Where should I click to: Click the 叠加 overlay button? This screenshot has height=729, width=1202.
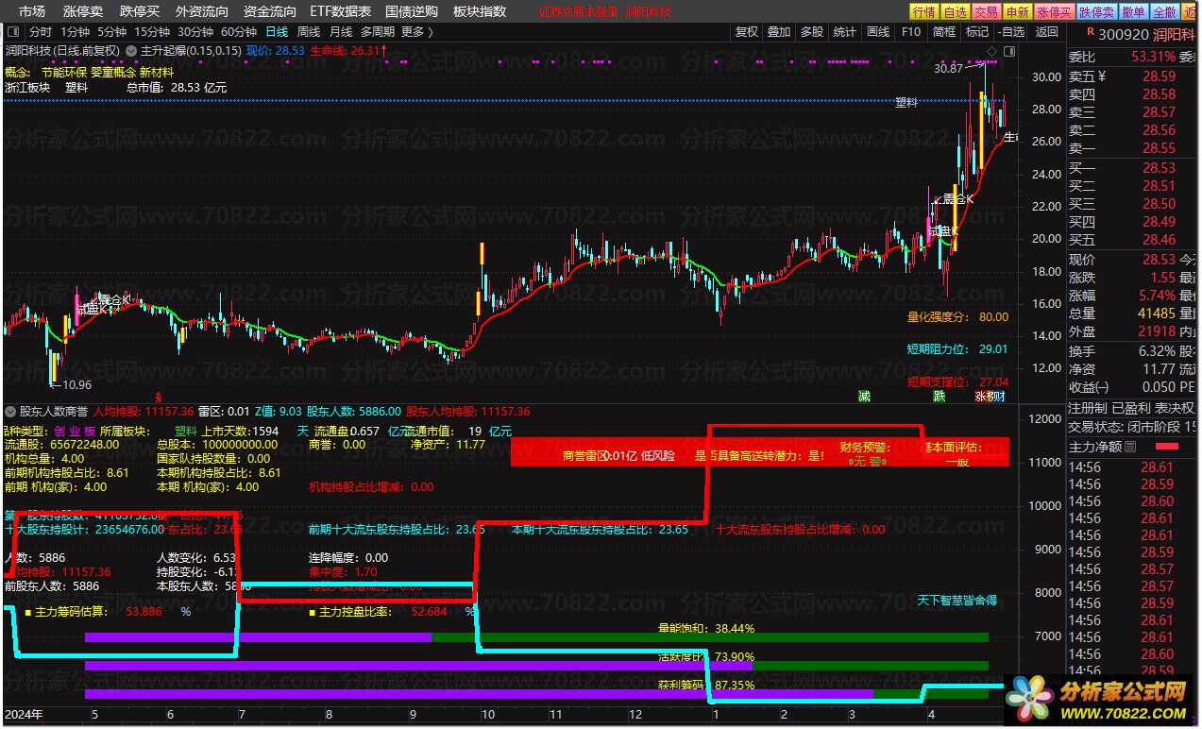pyautogui.click(x=779, y=31)
